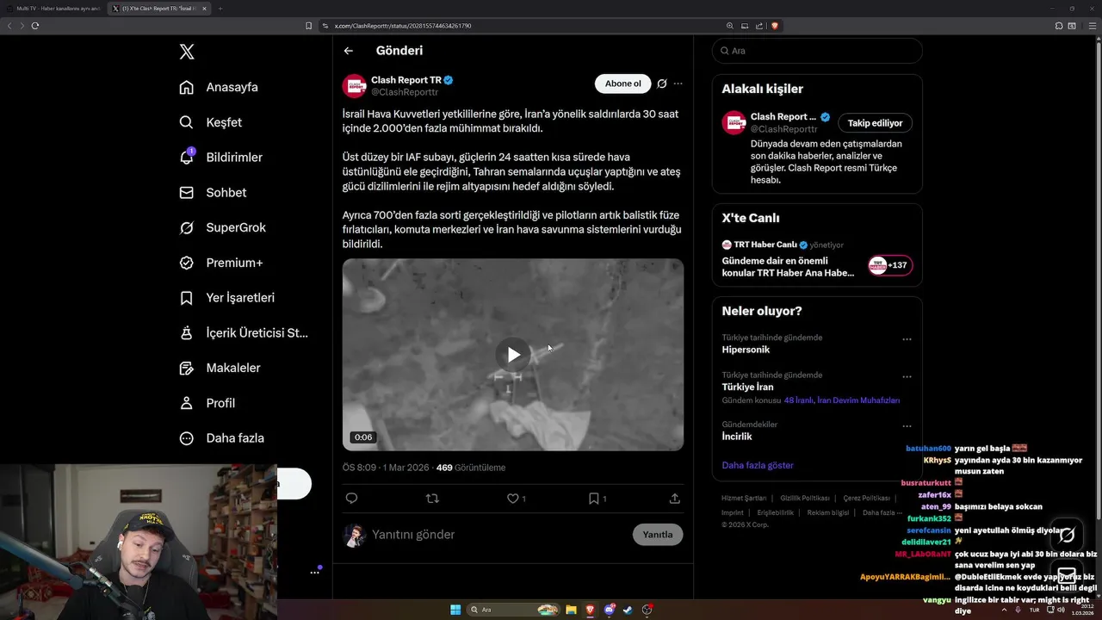
Task: Click the back arrow beside Gönderi
Action: [348, 51]
